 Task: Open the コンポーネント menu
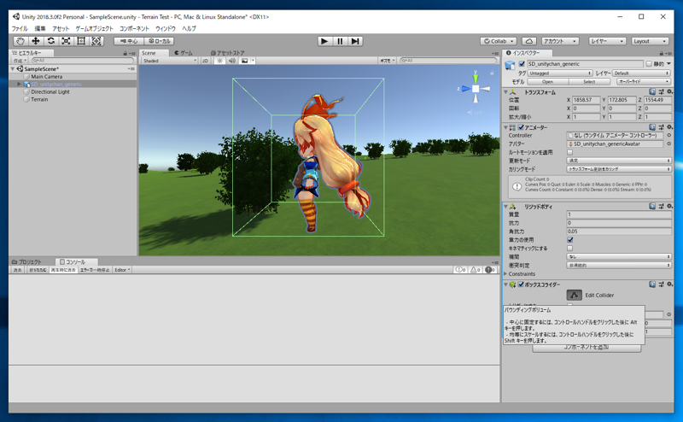(134, 28)
